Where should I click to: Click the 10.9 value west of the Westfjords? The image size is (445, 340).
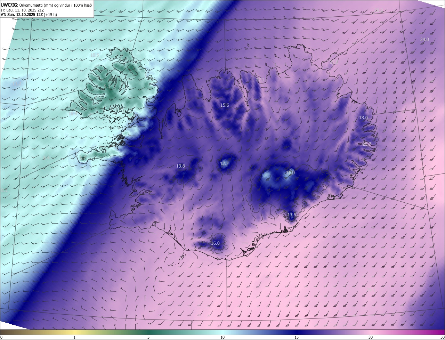pos(73,113)
